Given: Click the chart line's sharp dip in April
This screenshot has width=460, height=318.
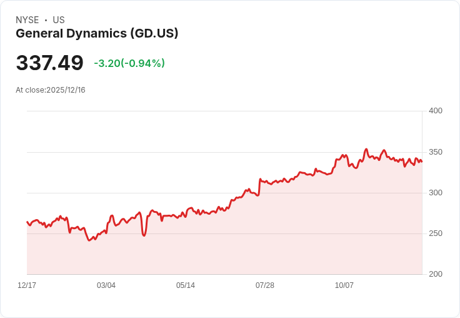Looking at the screenshot, I should pyautogui.click(x=144, y=235).
